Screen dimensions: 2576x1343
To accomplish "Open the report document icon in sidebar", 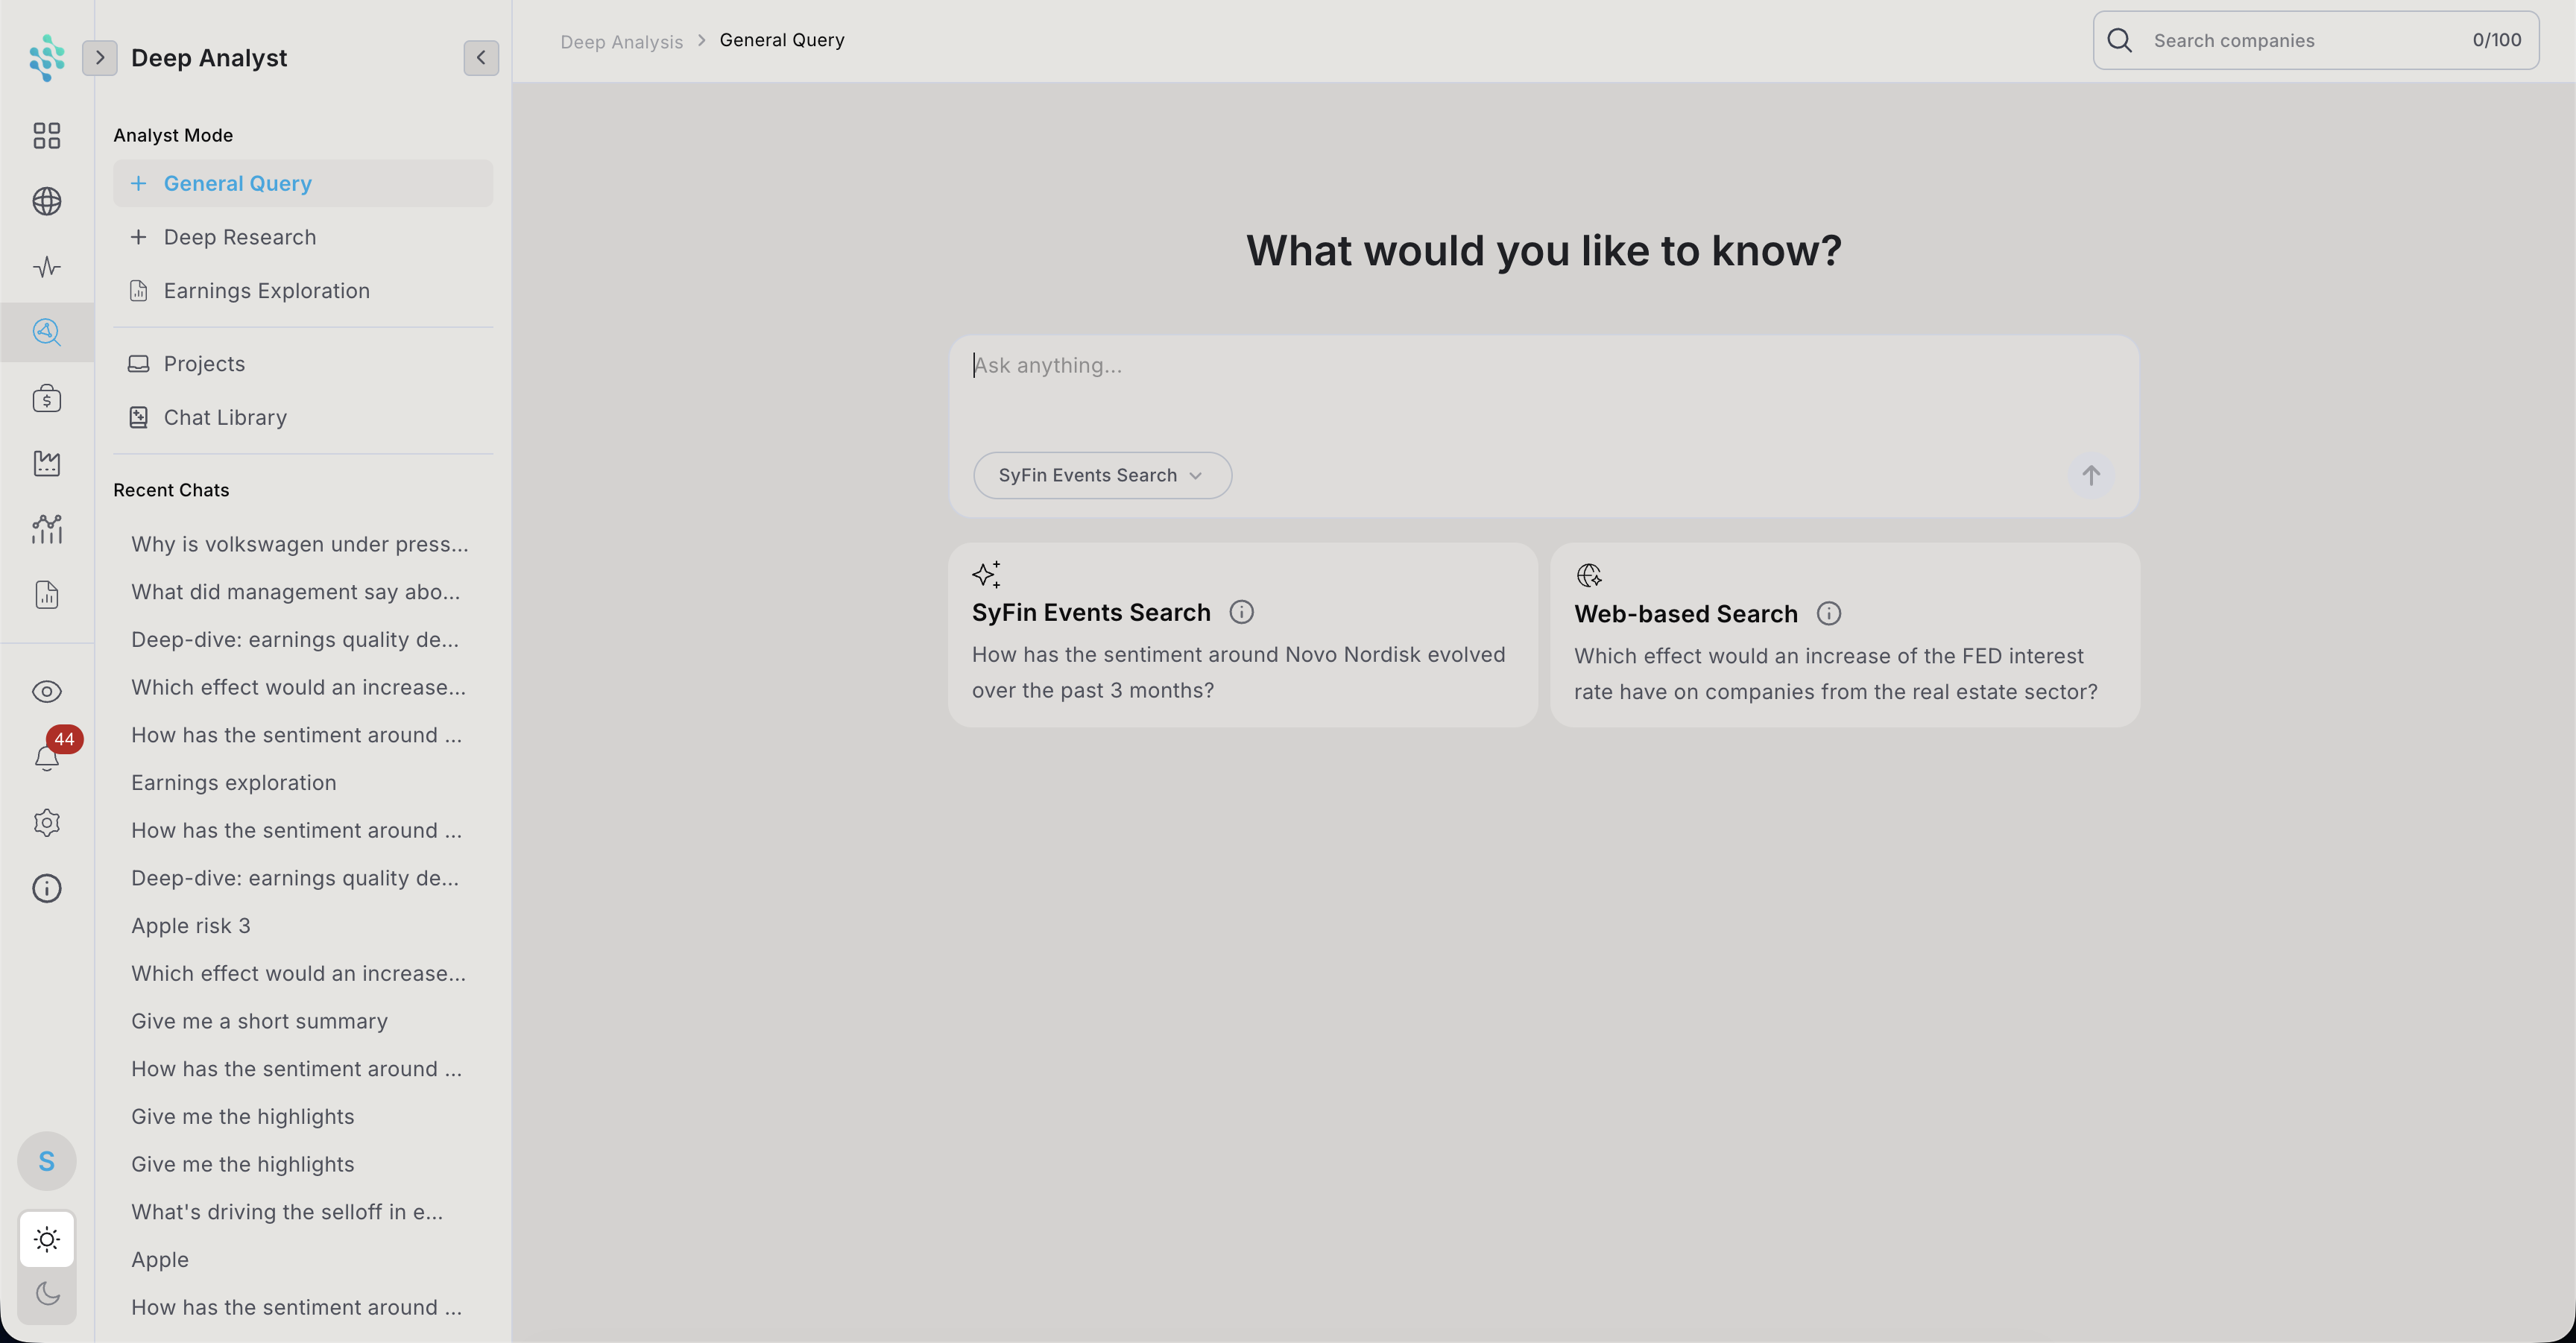I will pos(47,595).
